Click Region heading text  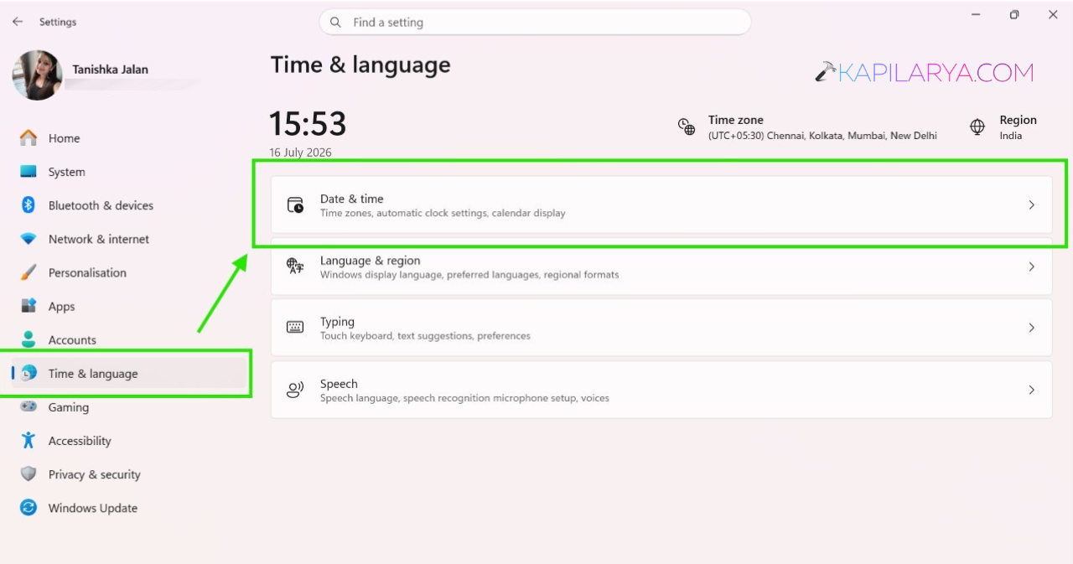(x=1018, y=120)
